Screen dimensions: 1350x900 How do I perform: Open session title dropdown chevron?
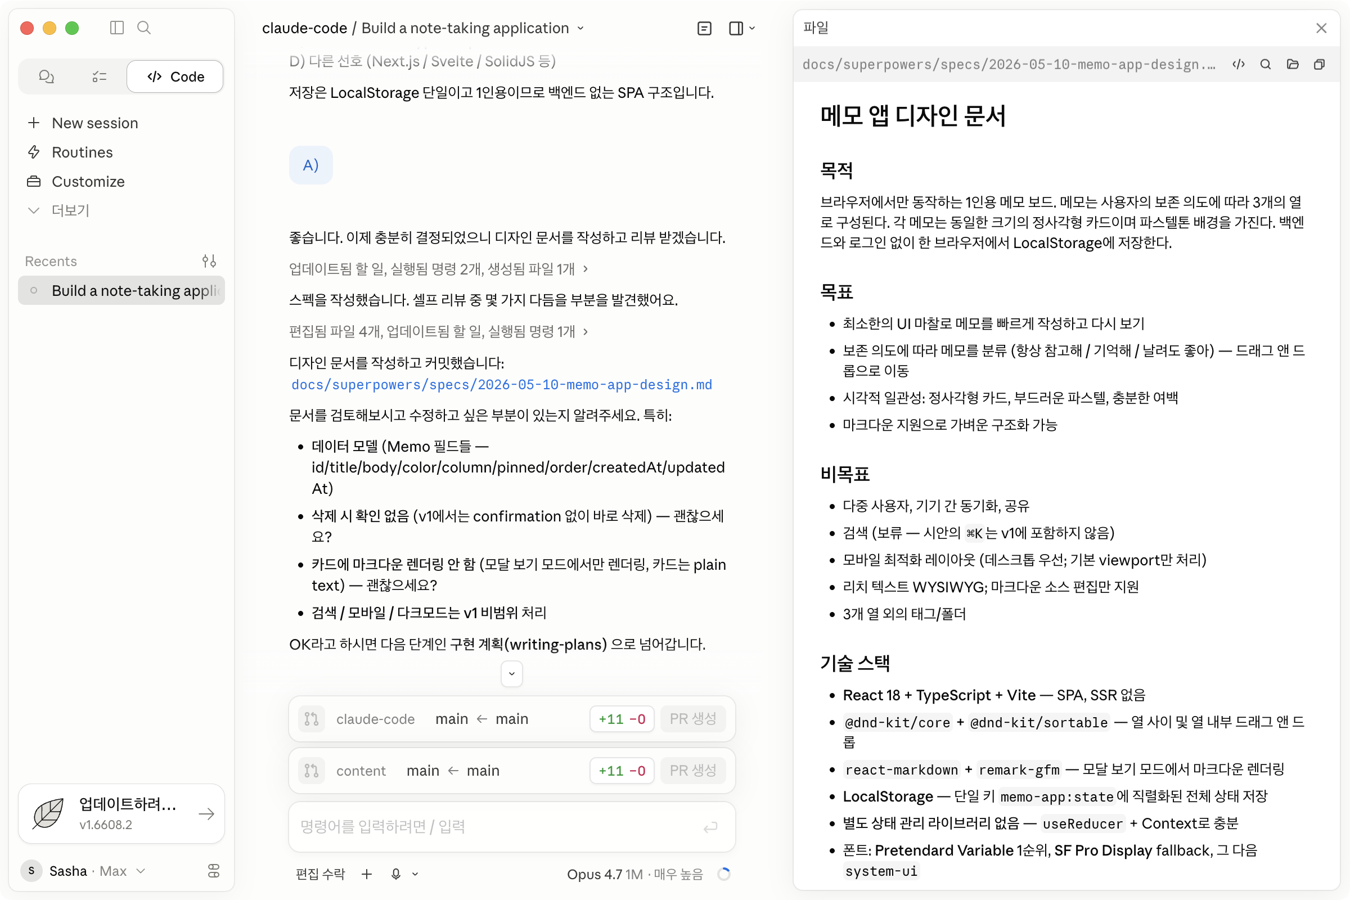[x=581, y=28]
